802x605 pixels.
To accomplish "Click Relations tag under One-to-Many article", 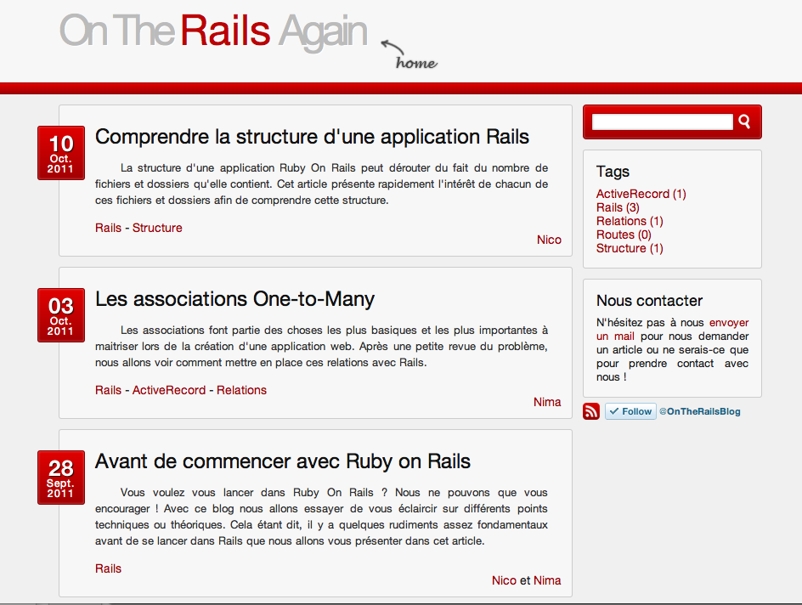I will pyautogui.click(x=241, y=390).
